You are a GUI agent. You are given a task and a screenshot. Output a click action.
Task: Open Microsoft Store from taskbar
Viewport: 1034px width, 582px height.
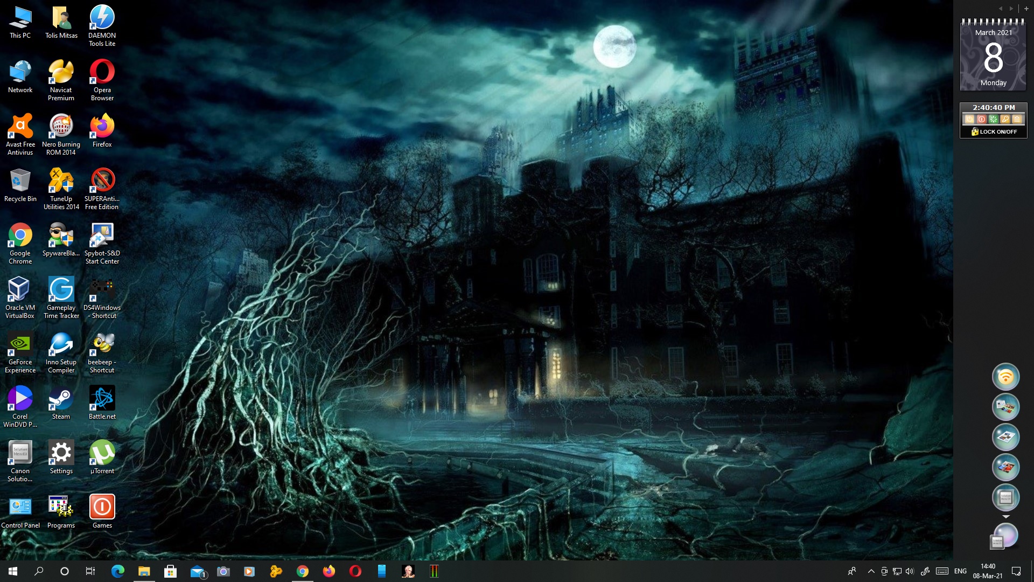point(170,571)
